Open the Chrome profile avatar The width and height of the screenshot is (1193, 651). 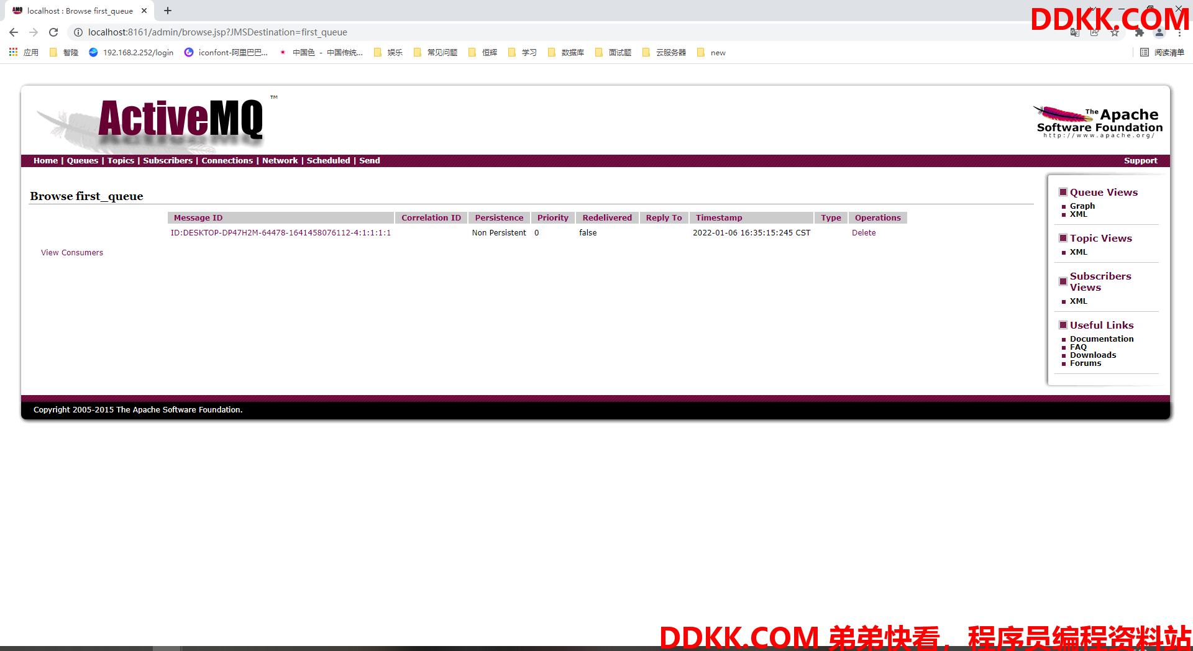[1159, 32]
